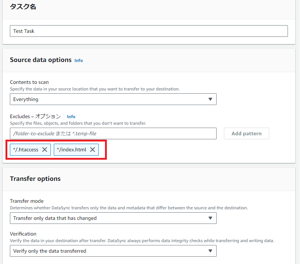Click the タスク名 heading
This screenshot has height=264, width=300.
(23, 7)
